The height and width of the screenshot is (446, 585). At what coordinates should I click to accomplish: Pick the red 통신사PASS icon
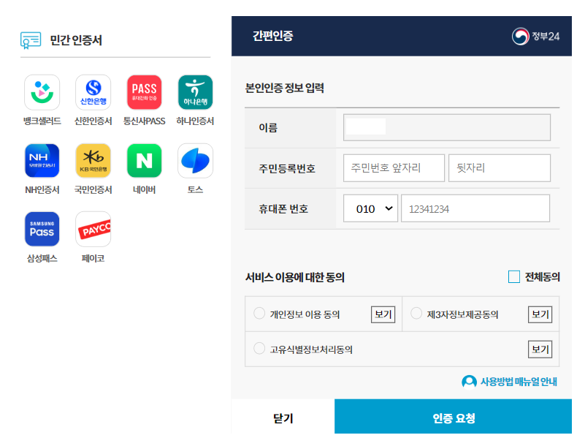point(145,92)
